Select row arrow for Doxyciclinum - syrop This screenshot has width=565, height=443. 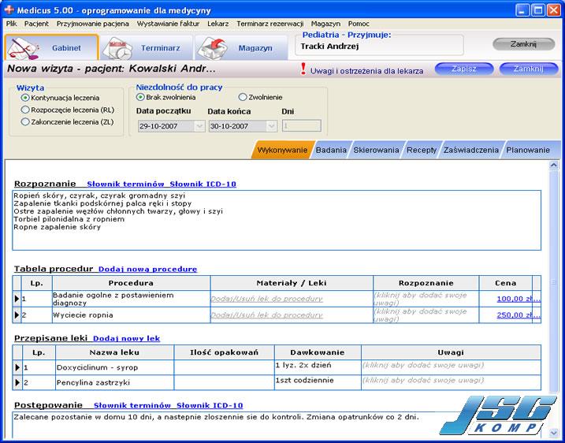click(x=17, y=367)
